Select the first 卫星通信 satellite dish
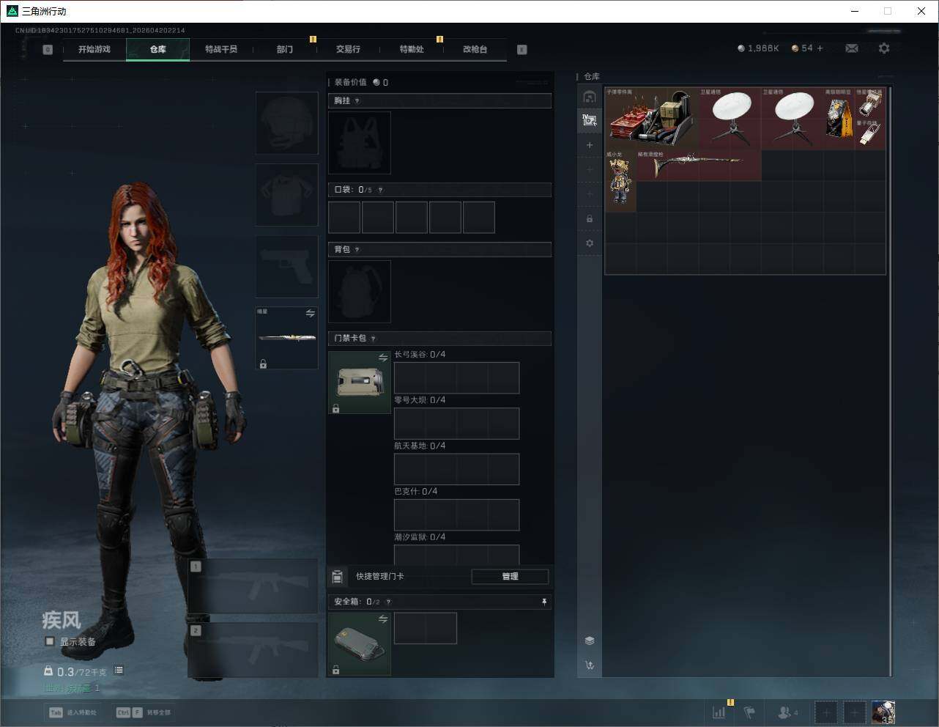 [x=730, y=119]
